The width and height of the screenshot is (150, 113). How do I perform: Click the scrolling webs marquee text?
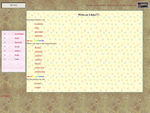click(x=112, y=5)
